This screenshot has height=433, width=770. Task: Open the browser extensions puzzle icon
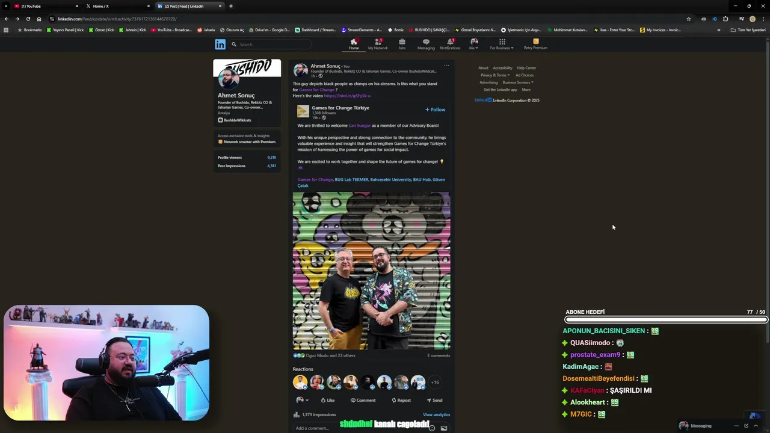click(725, 19)
